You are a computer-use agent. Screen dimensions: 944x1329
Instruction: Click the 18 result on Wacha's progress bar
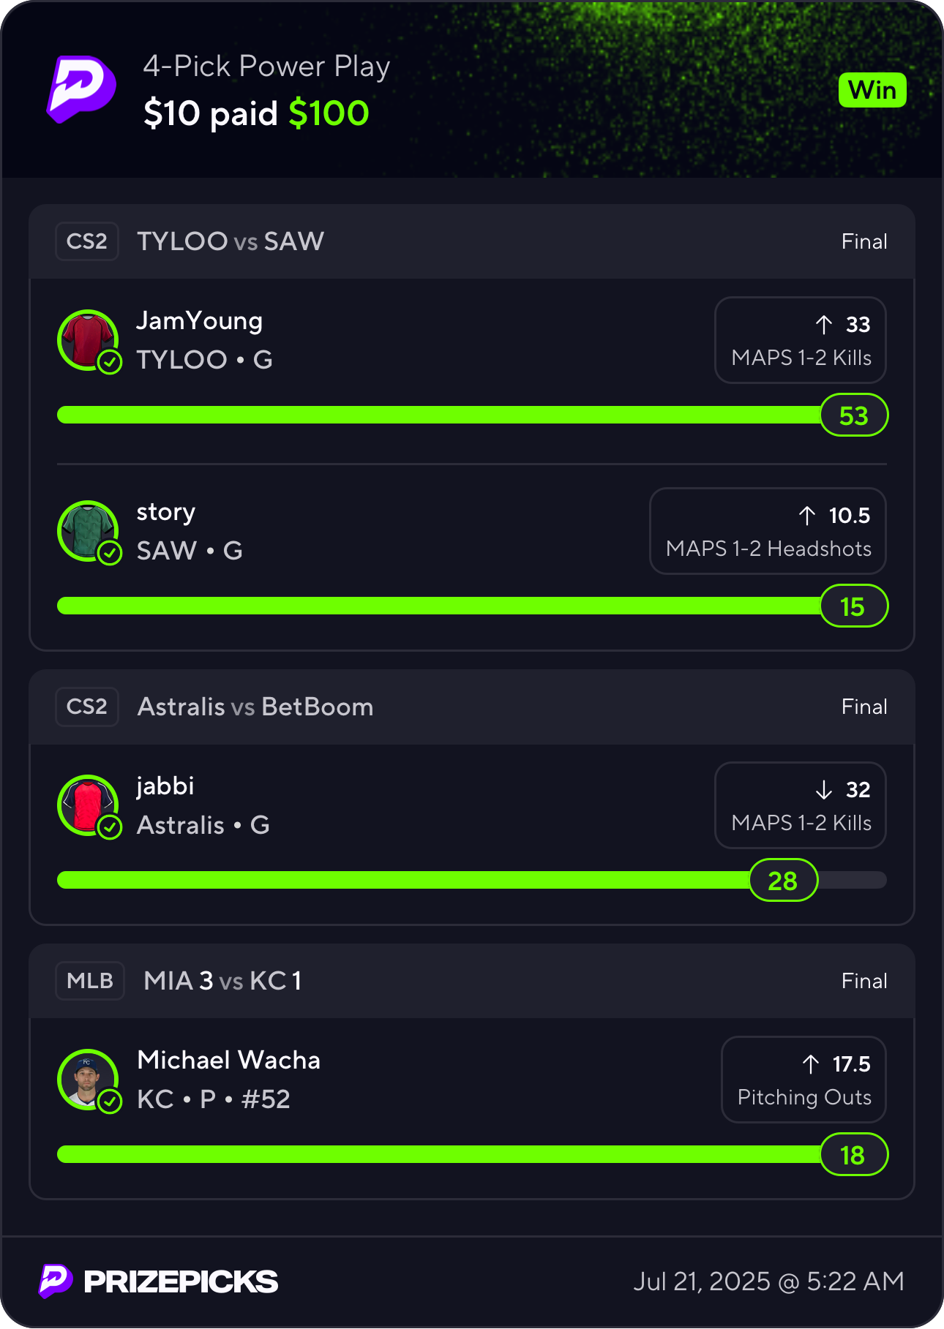click(x=854, y=1154)
